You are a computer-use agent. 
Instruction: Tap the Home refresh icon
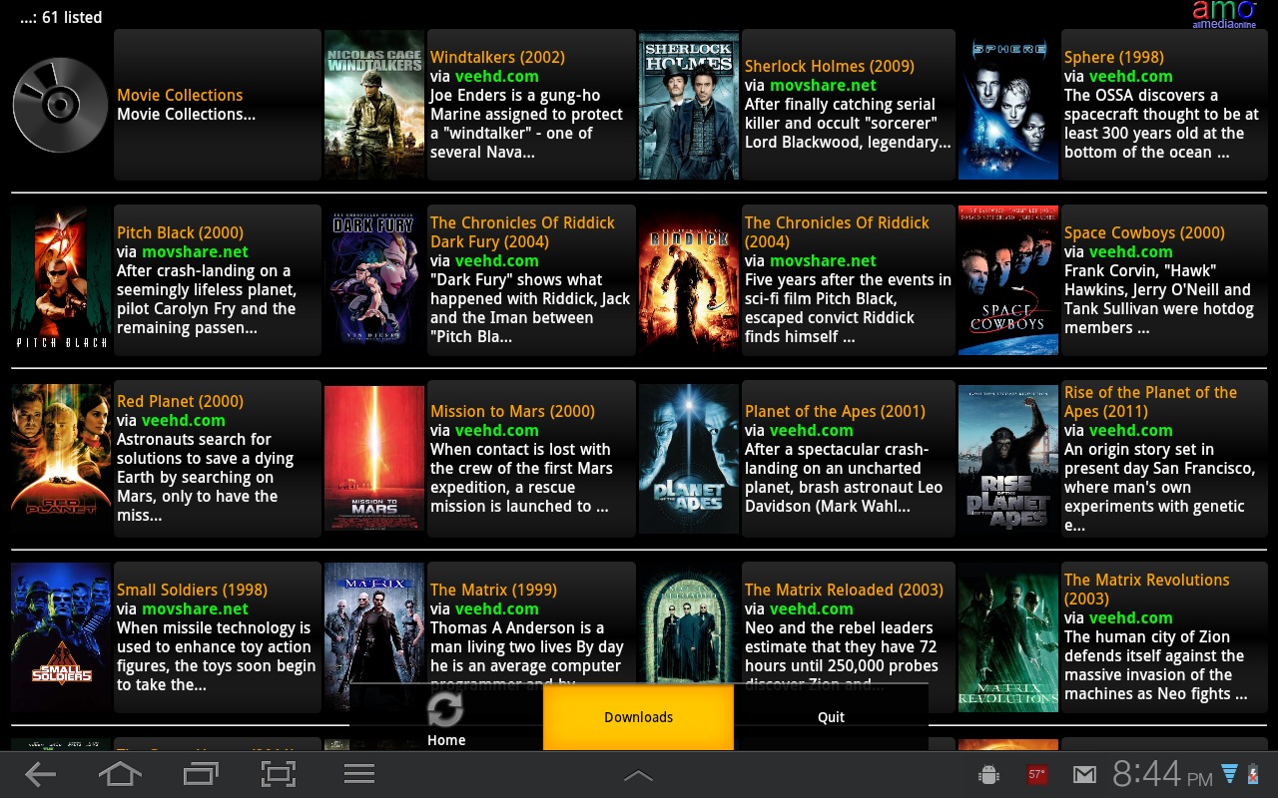point(445,710)
